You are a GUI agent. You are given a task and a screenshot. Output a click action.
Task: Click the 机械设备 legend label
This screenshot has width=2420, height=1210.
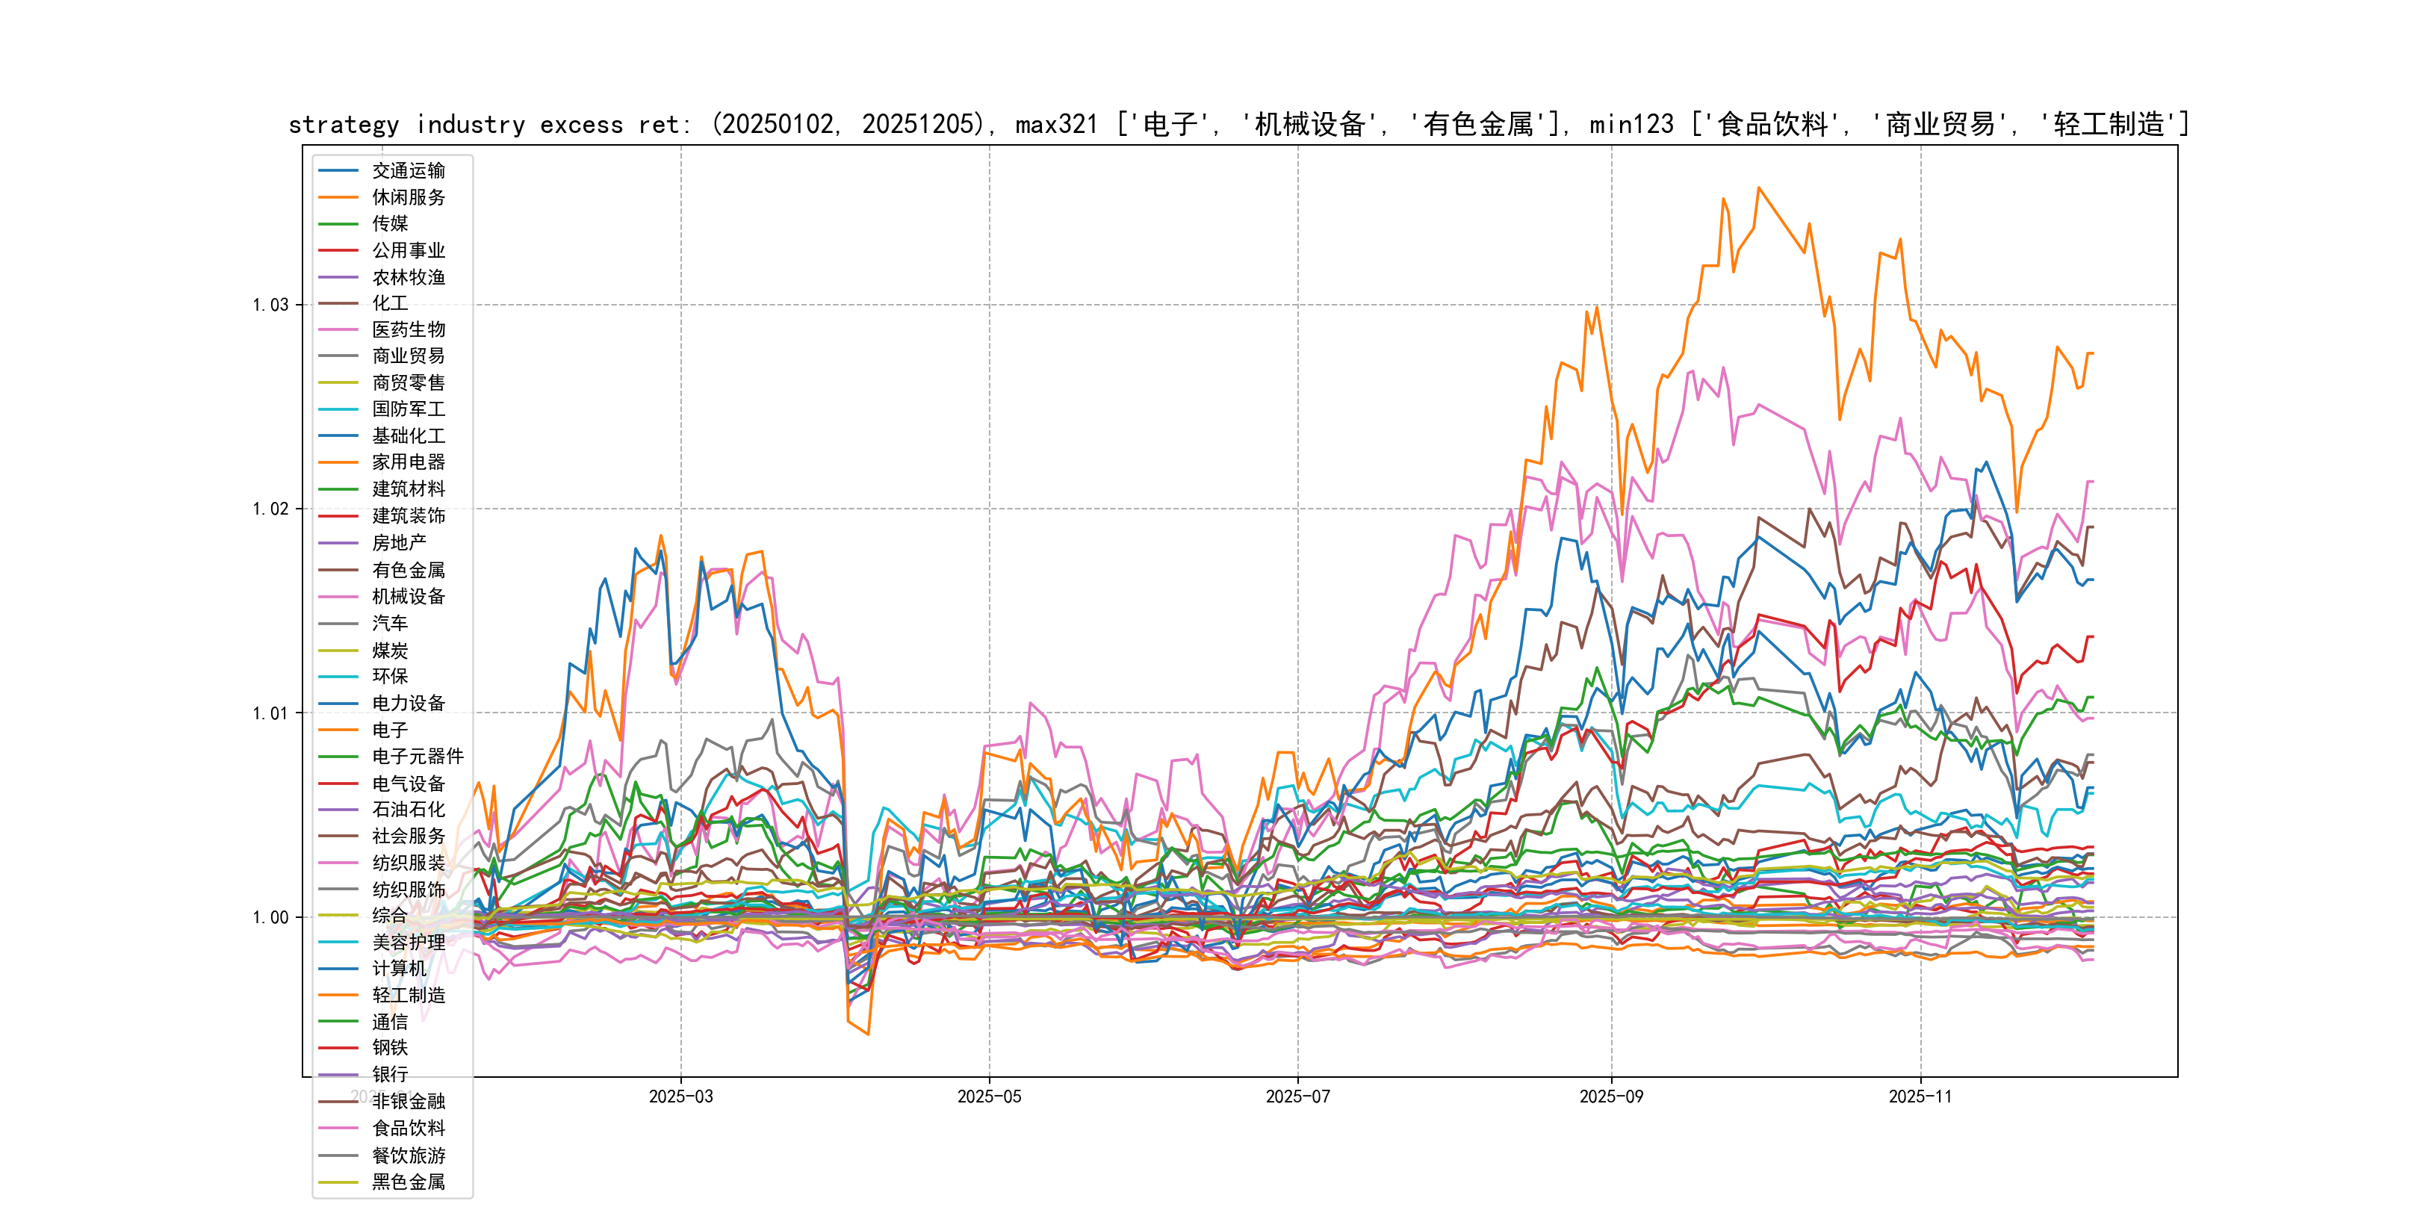tap(409, 597)
